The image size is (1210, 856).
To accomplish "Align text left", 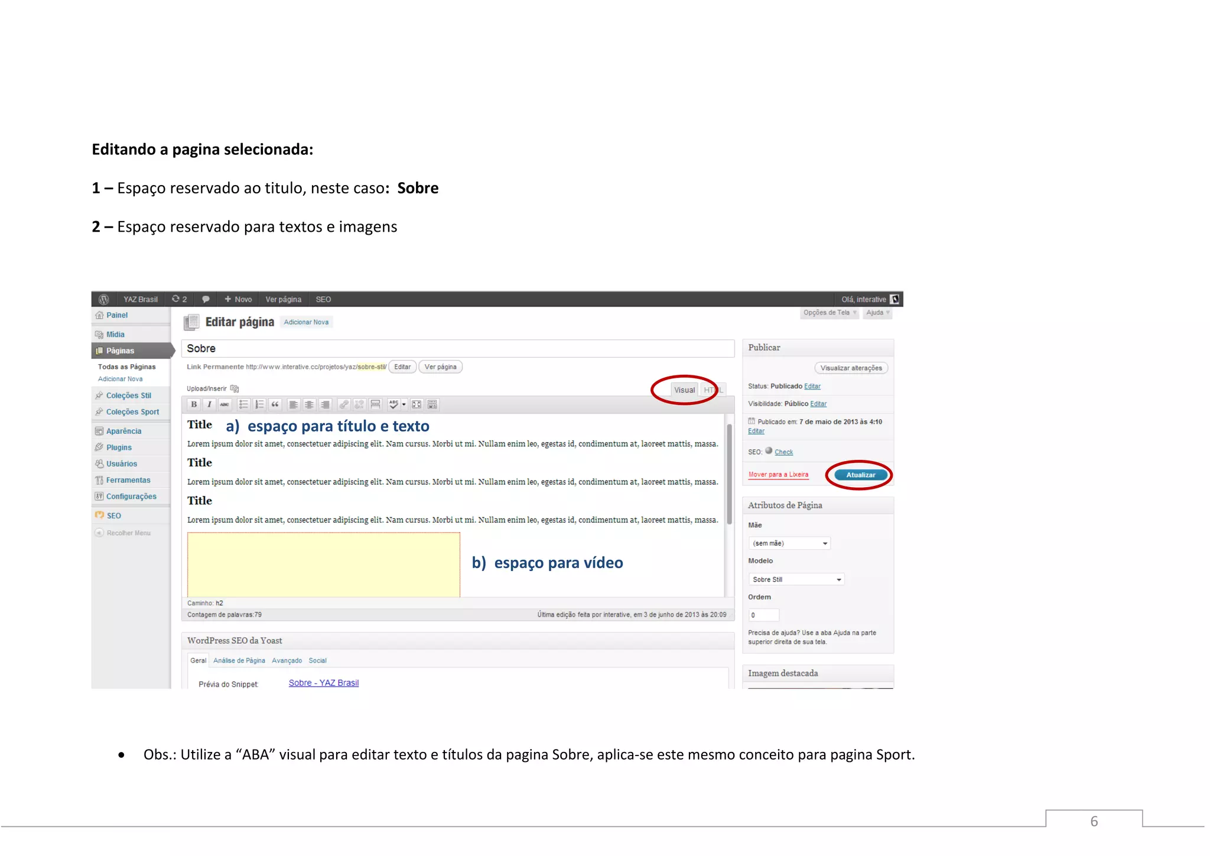I will point(294,404).
